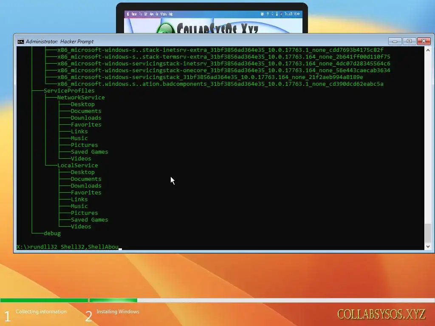This screenshot has height=326, width=435.
Task: Click the scrollbar down arrow in Hacker Prompt
Action: click(x=428, y=247)
